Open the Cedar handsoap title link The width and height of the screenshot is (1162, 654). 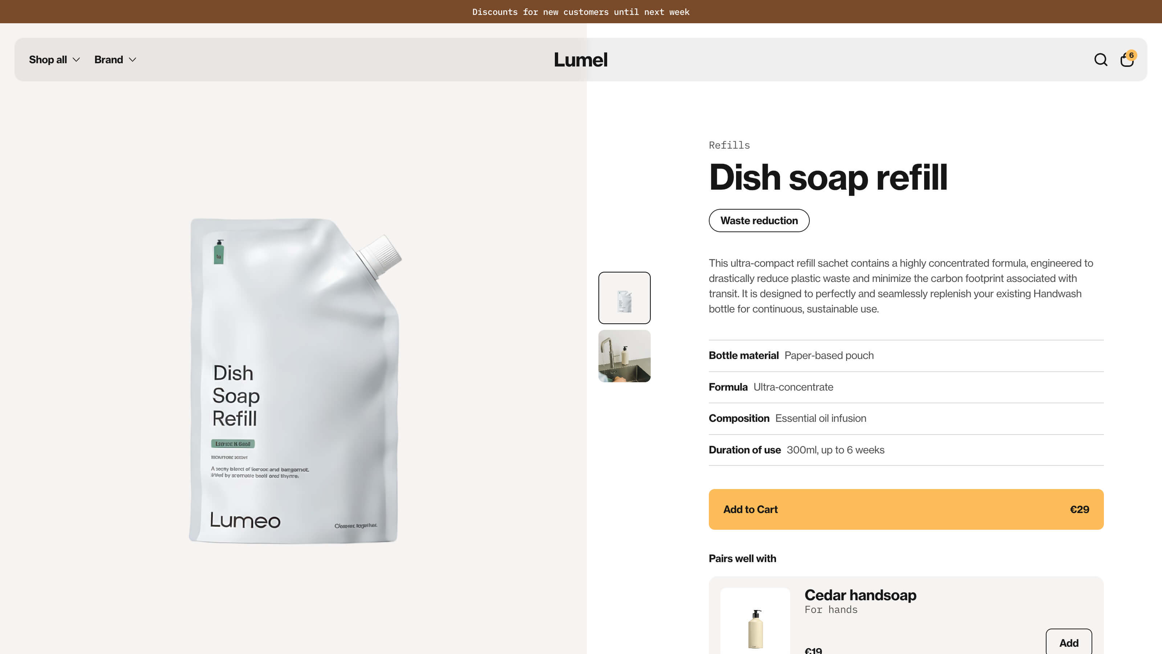click(860, 595)
